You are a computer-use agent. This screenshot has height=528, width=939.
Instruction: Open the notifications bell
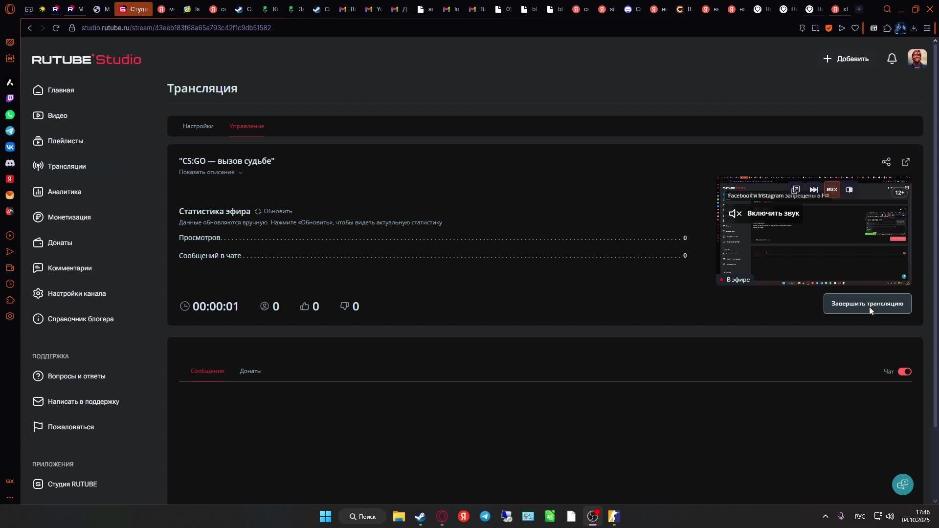[892, 59]
